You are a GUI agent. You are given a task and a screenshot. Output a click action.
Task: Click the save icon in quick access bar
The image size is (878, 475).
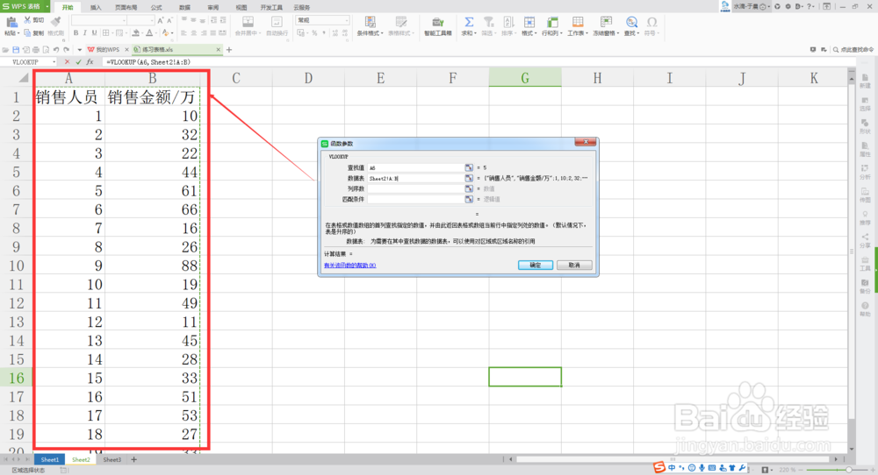point(16,50)
